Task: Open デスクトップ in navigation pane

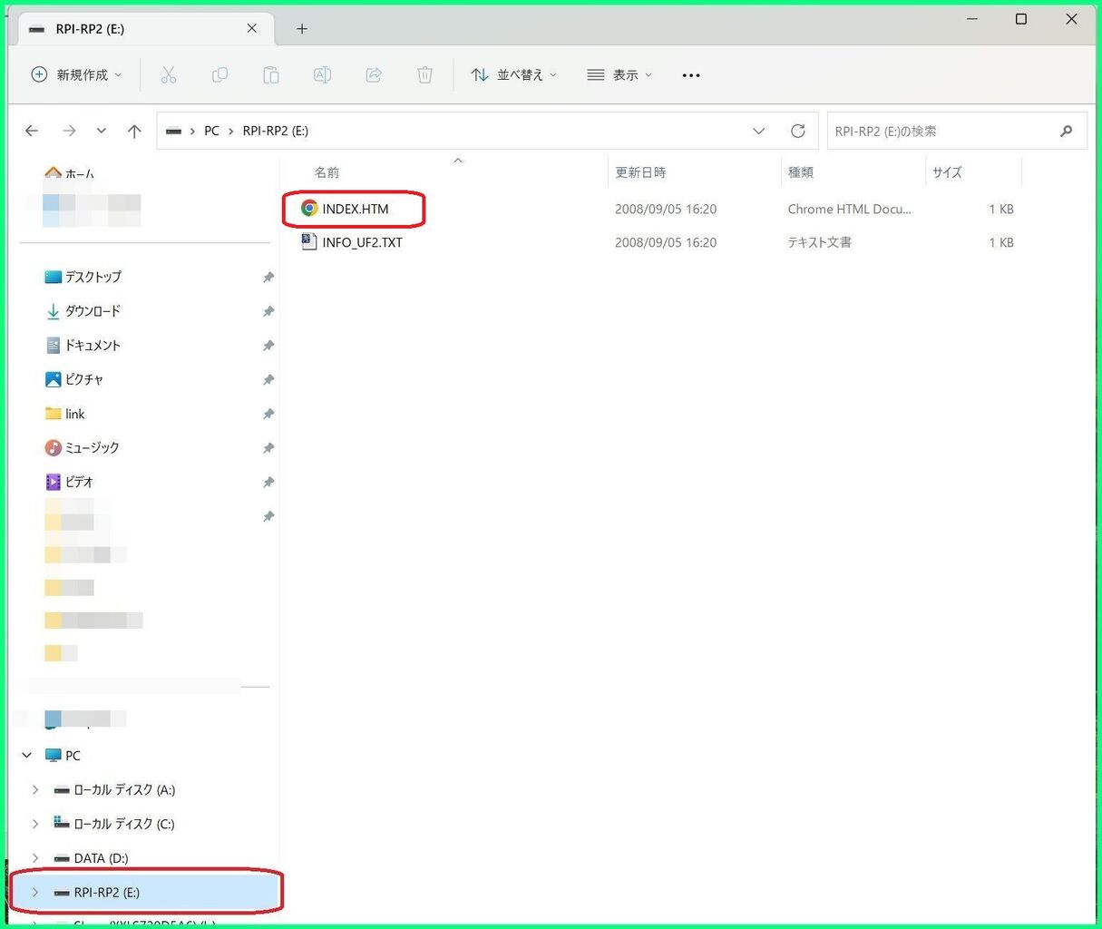Action: pyautogui.click(x=83, y=277)
